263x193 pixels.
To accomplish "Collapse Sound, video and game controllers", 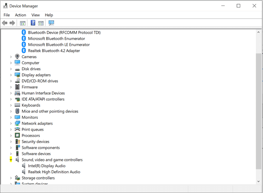I will click(11, 160).
